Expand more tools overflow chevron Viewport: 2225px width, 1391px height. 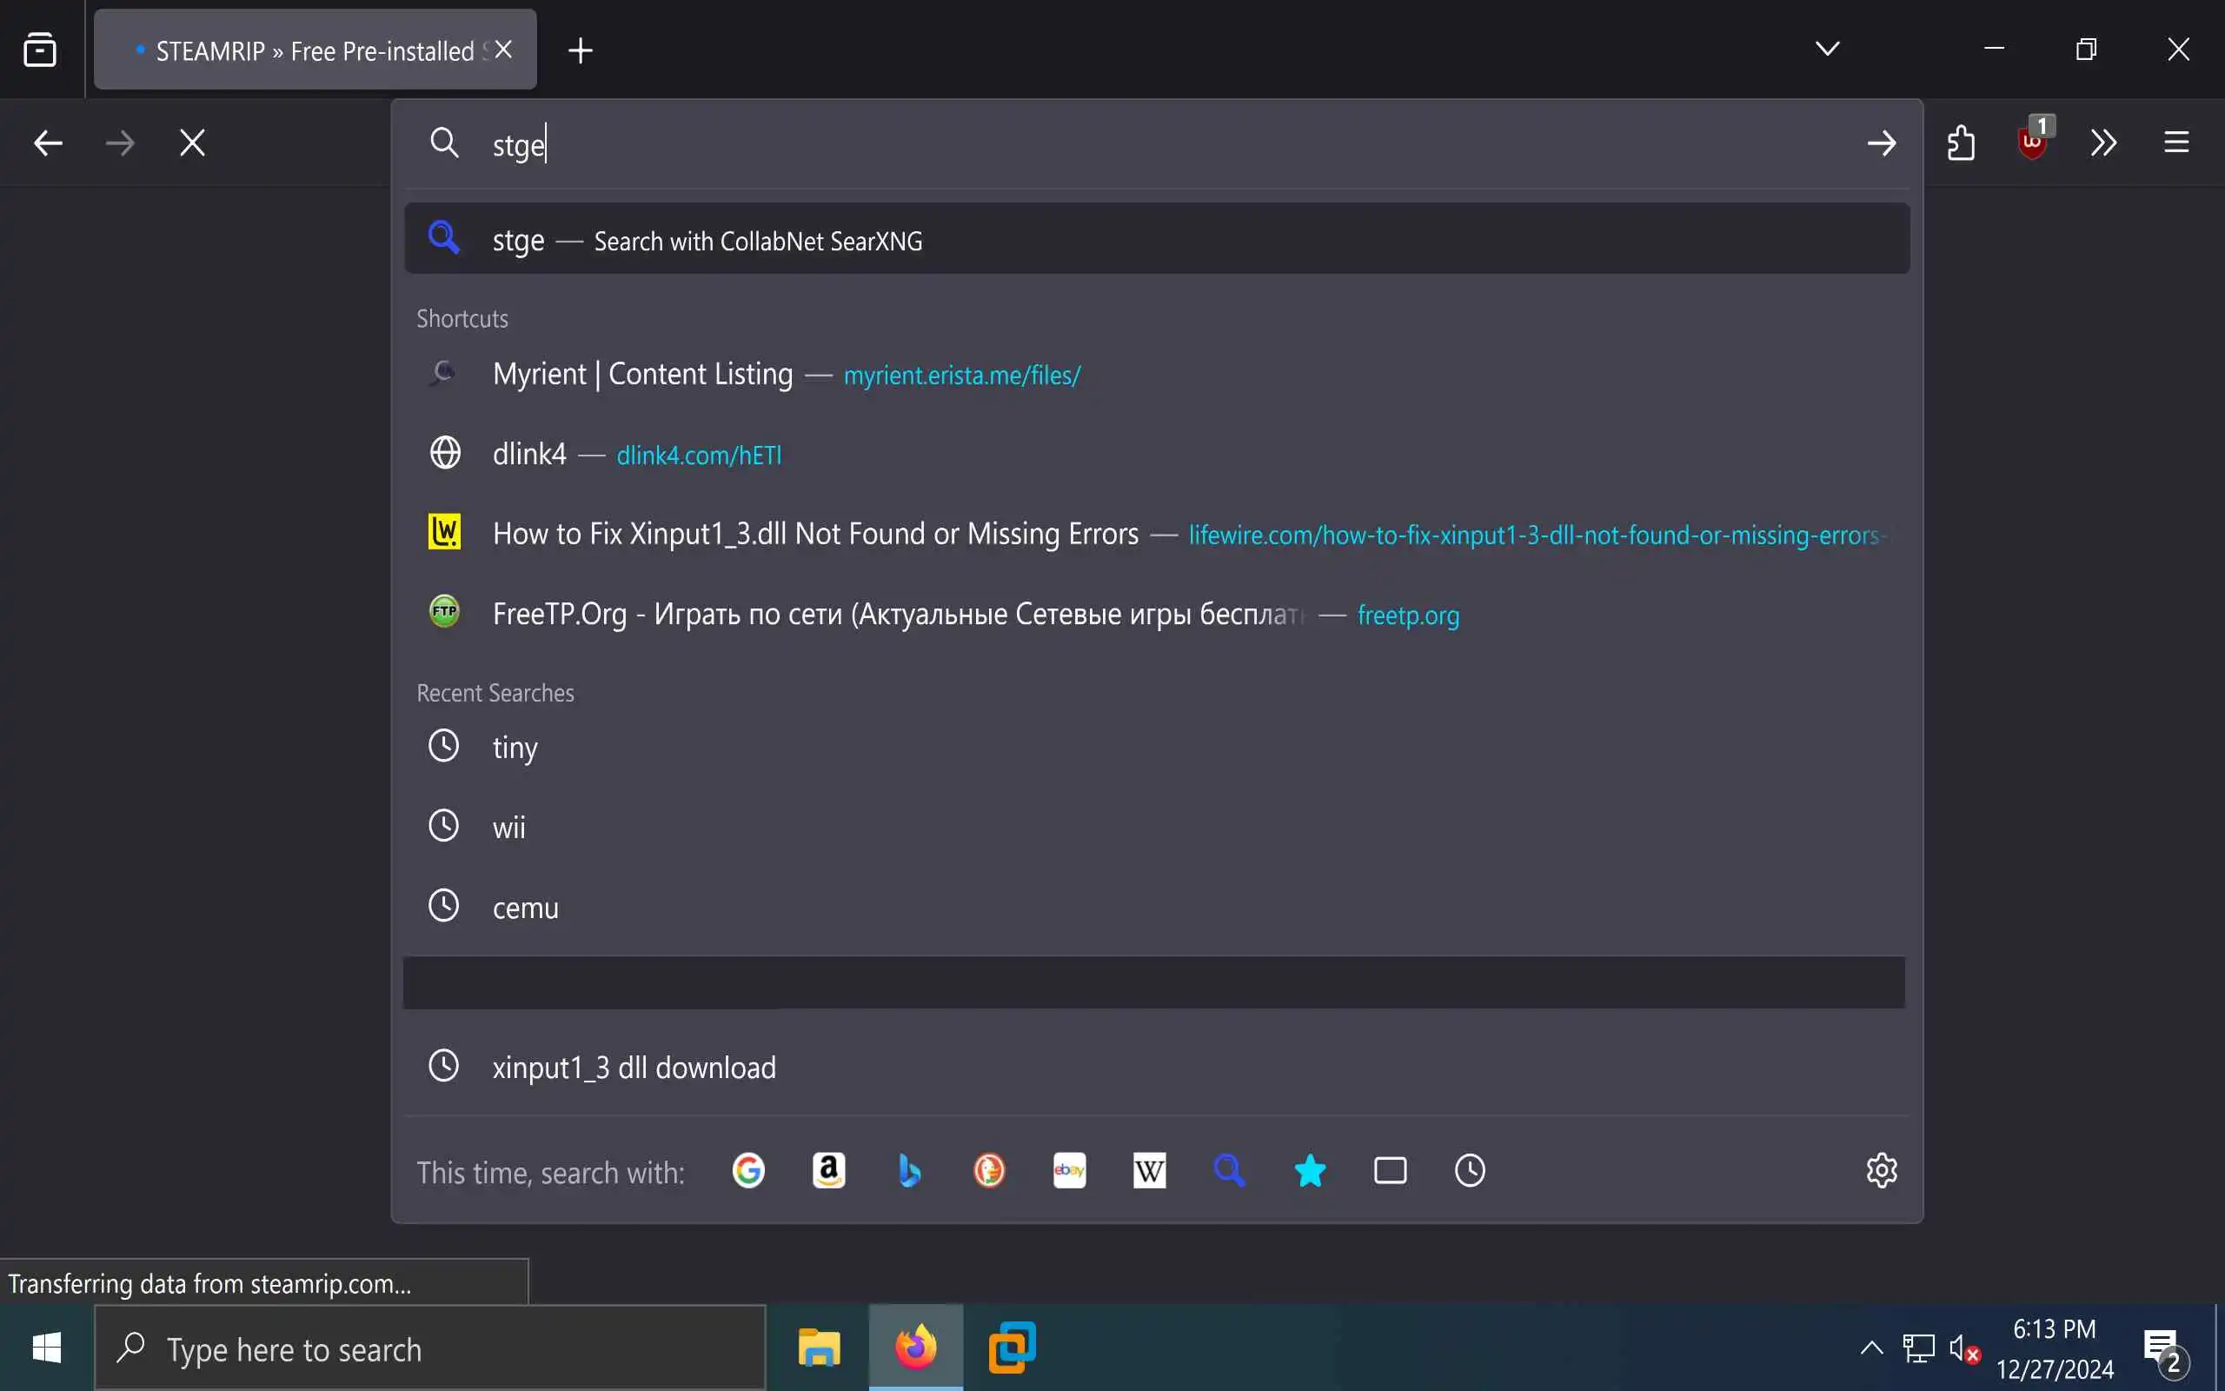click(x=2103, y=143)
